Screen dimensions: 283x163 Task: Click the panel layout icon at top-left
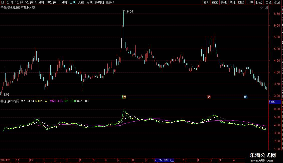pos(3,2)
